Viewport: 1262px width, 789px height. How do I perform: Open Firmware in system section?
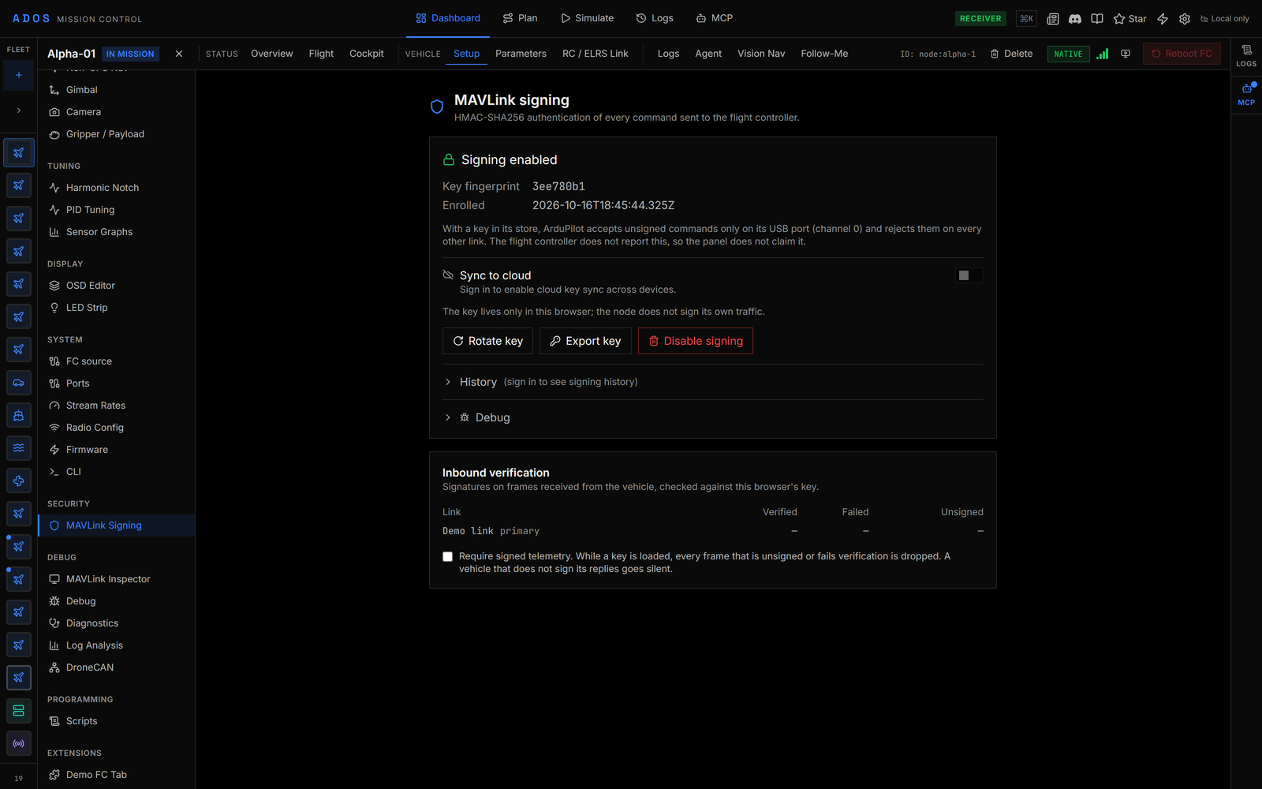tap(116, 450)
